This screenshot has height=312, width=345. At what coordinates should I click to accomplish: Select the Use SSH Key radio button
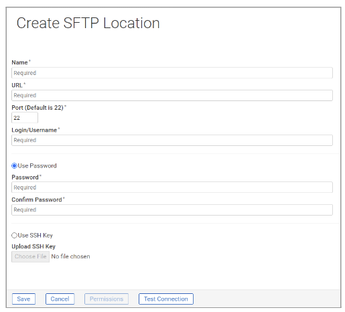14,236
